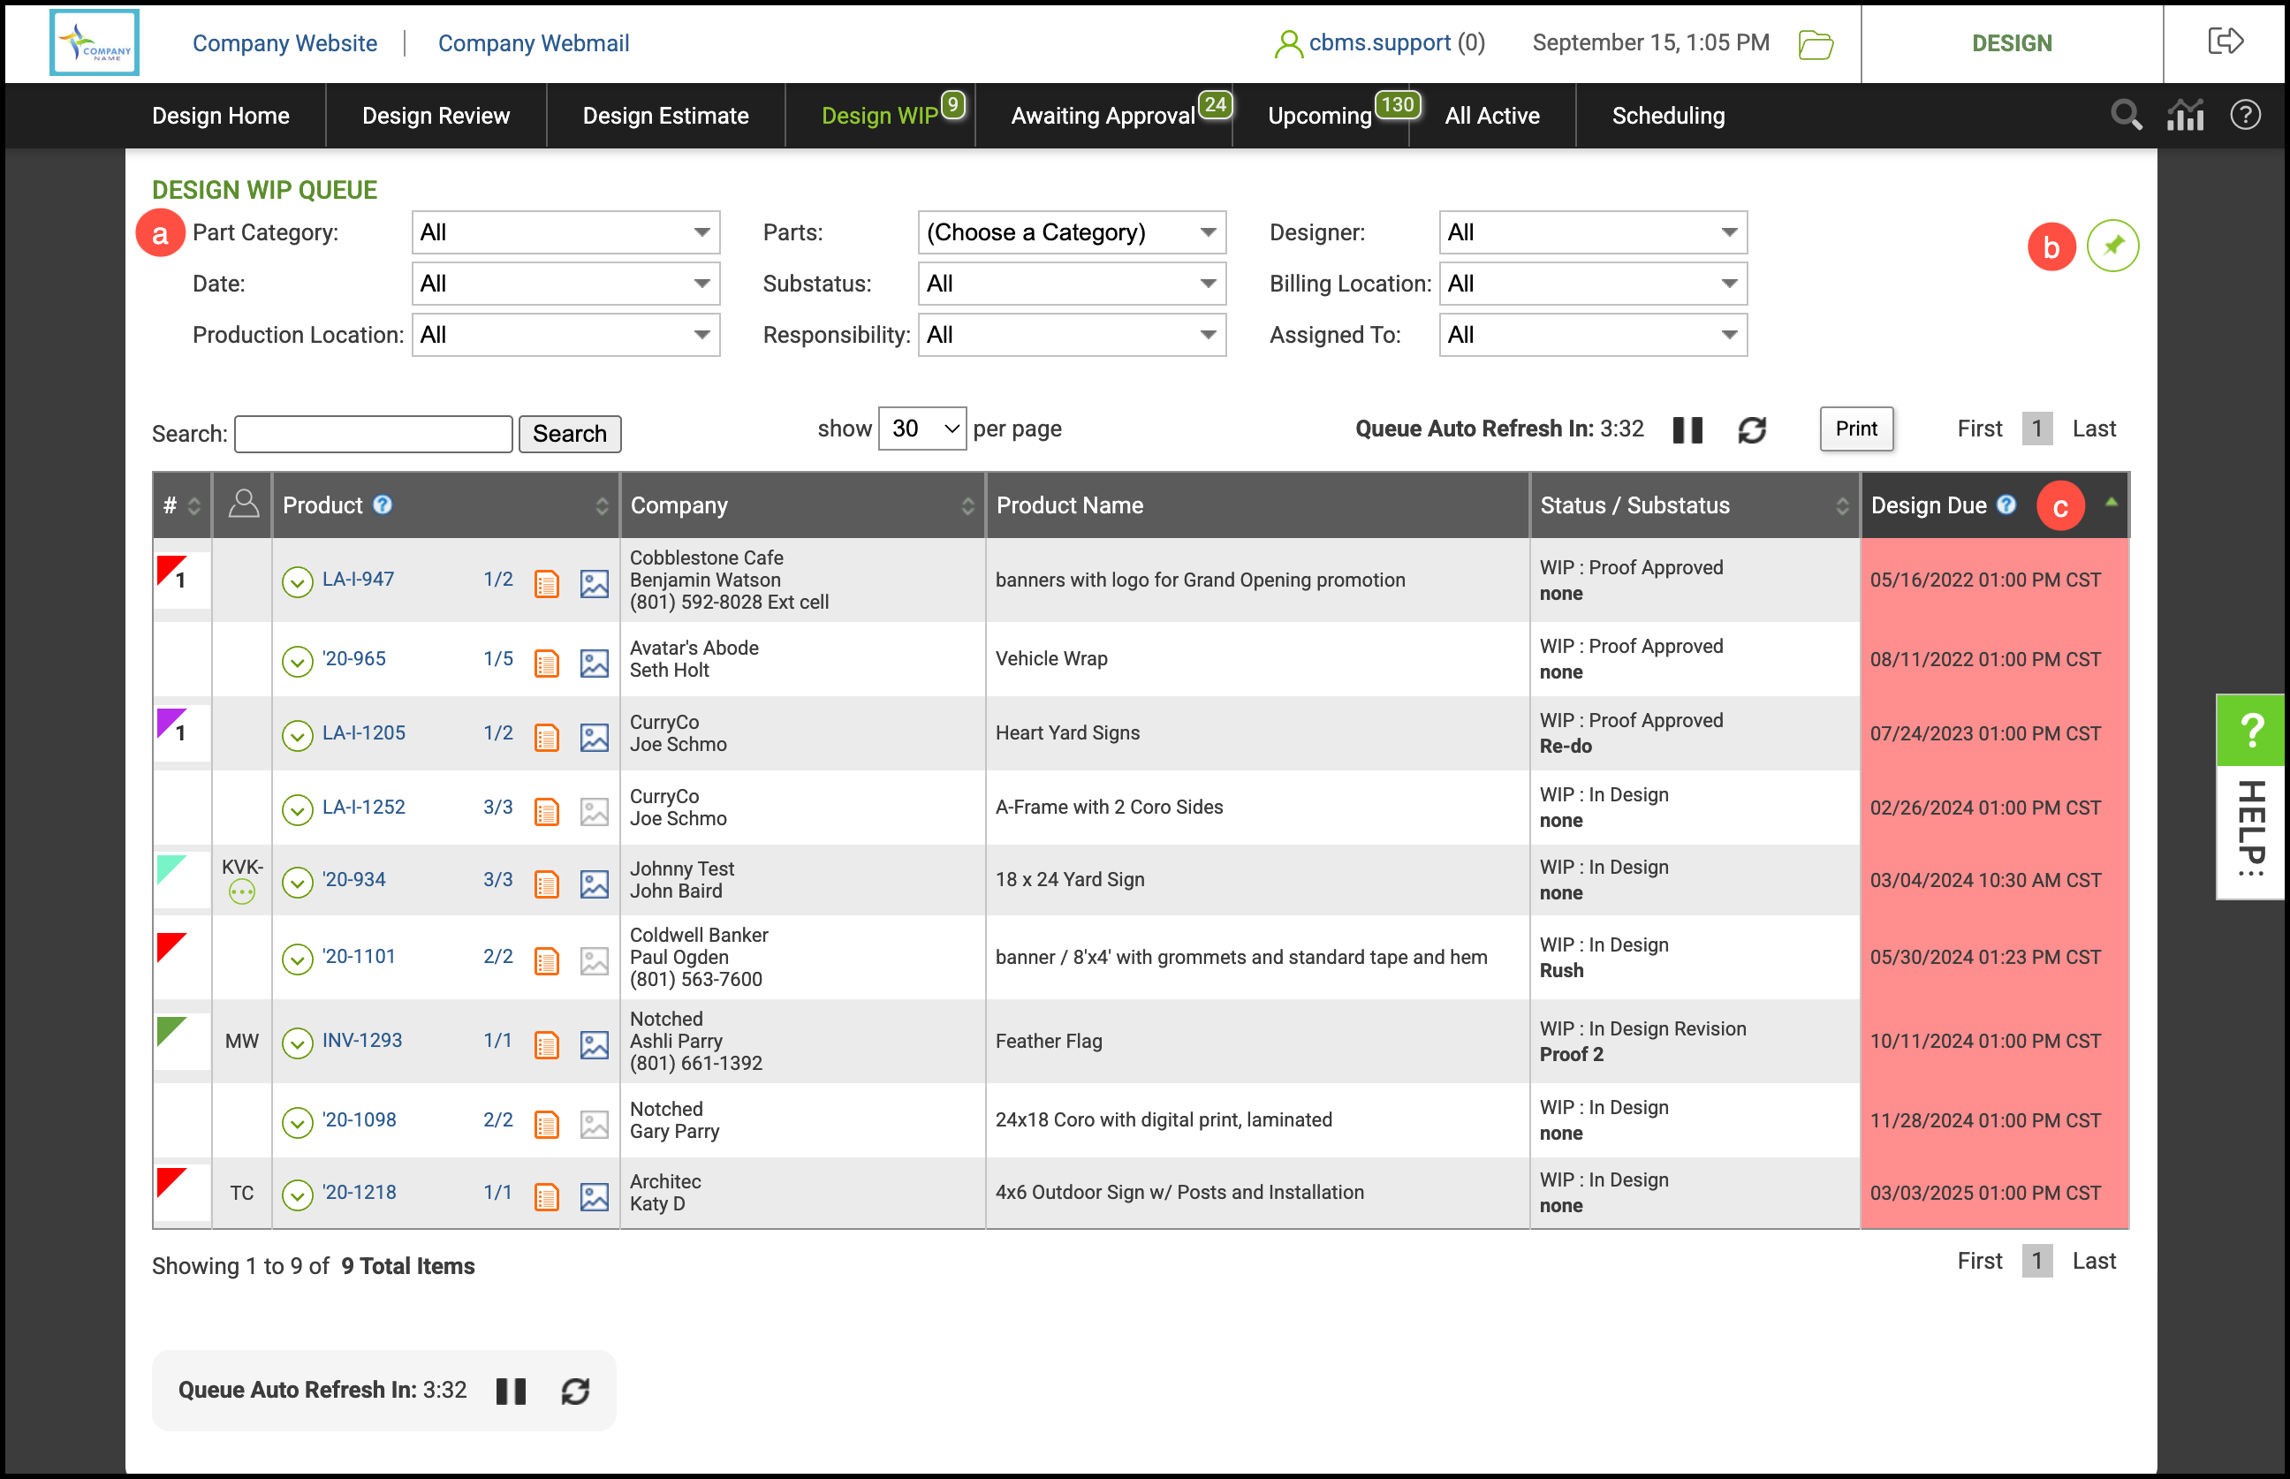Click the logout arrow icon top right

(2225, 42)
